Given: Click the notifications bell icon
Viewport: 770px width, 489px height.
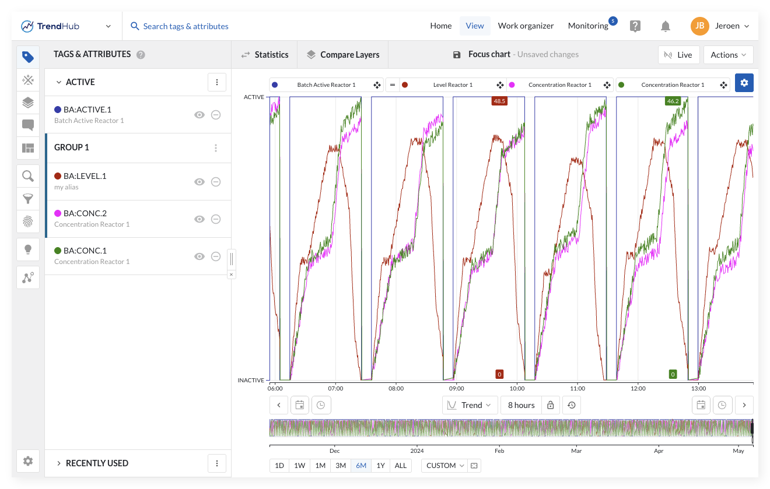Looking at the screenshot, I should (x=665, y=26).
